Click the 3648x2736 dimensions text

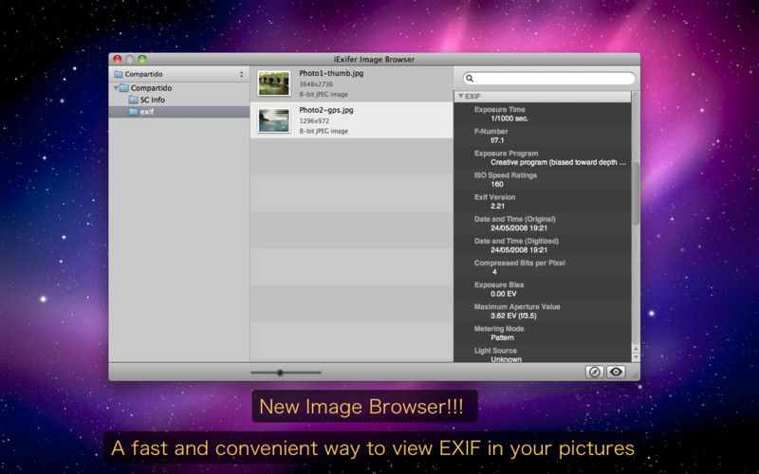click(x=316, y=84)
